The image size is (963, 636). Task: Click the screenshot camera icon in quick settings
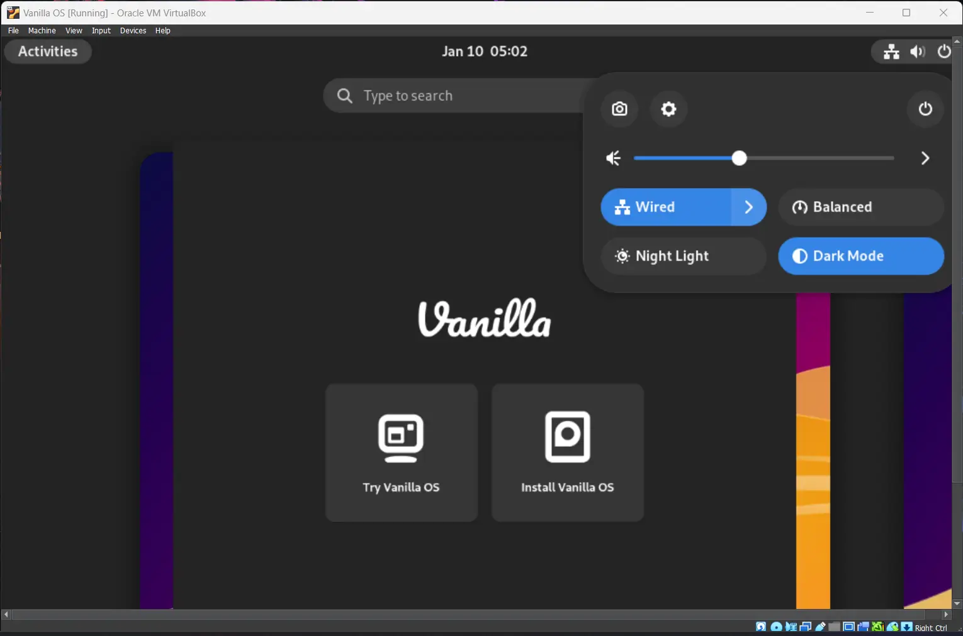tap(620, 109)
